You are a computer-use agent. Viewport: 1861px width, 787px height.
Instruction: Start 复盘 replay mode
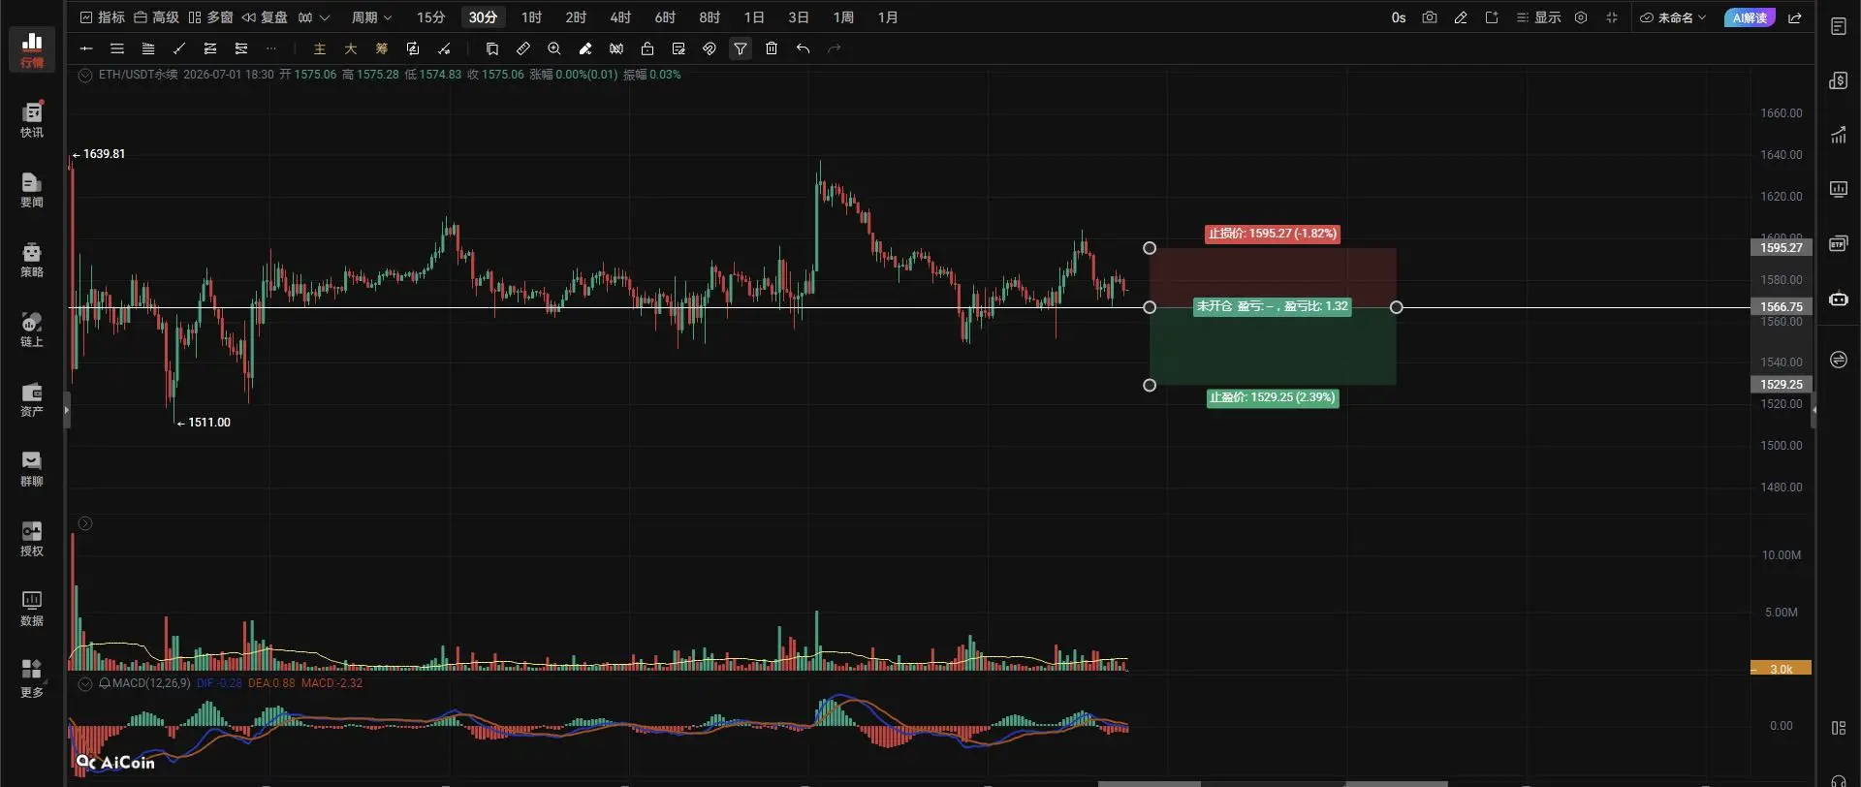(x=265, y=17)
